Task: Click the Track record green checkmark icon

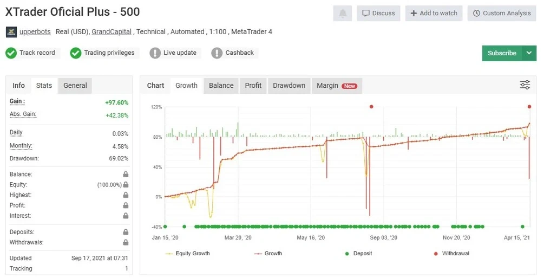Action: click(x=11, y=53)
